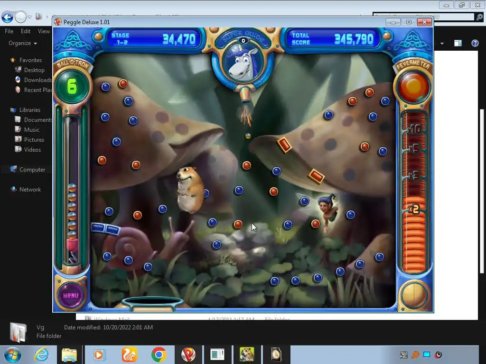The width and height of the screenshot is (486, 364).
Task: Click the Vg folder icon in details pane
Action: pyautogui.click(x=18, y=332)
